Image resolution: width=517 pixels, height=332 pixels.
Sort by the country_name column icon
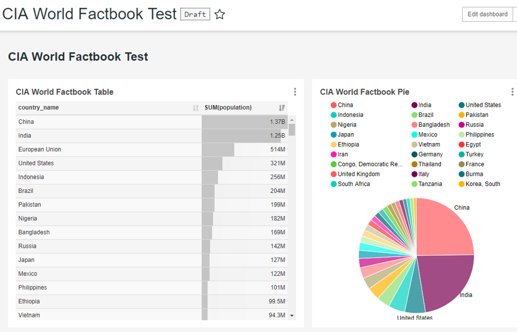[x=196, y=108]
